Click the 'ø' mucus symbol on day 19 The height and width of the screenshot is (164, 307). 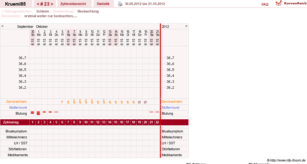tap(139, 102)
